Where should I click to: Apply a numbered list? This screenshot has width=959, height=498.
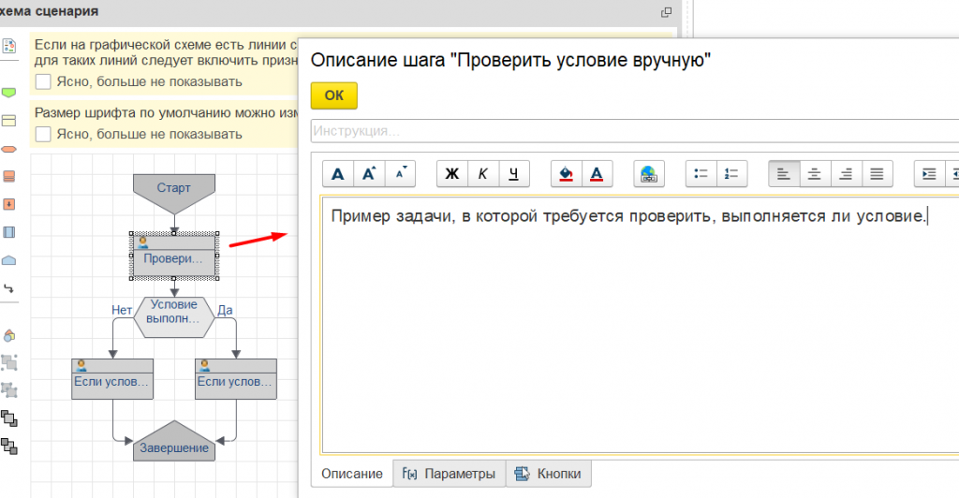[x=731, y=174]
